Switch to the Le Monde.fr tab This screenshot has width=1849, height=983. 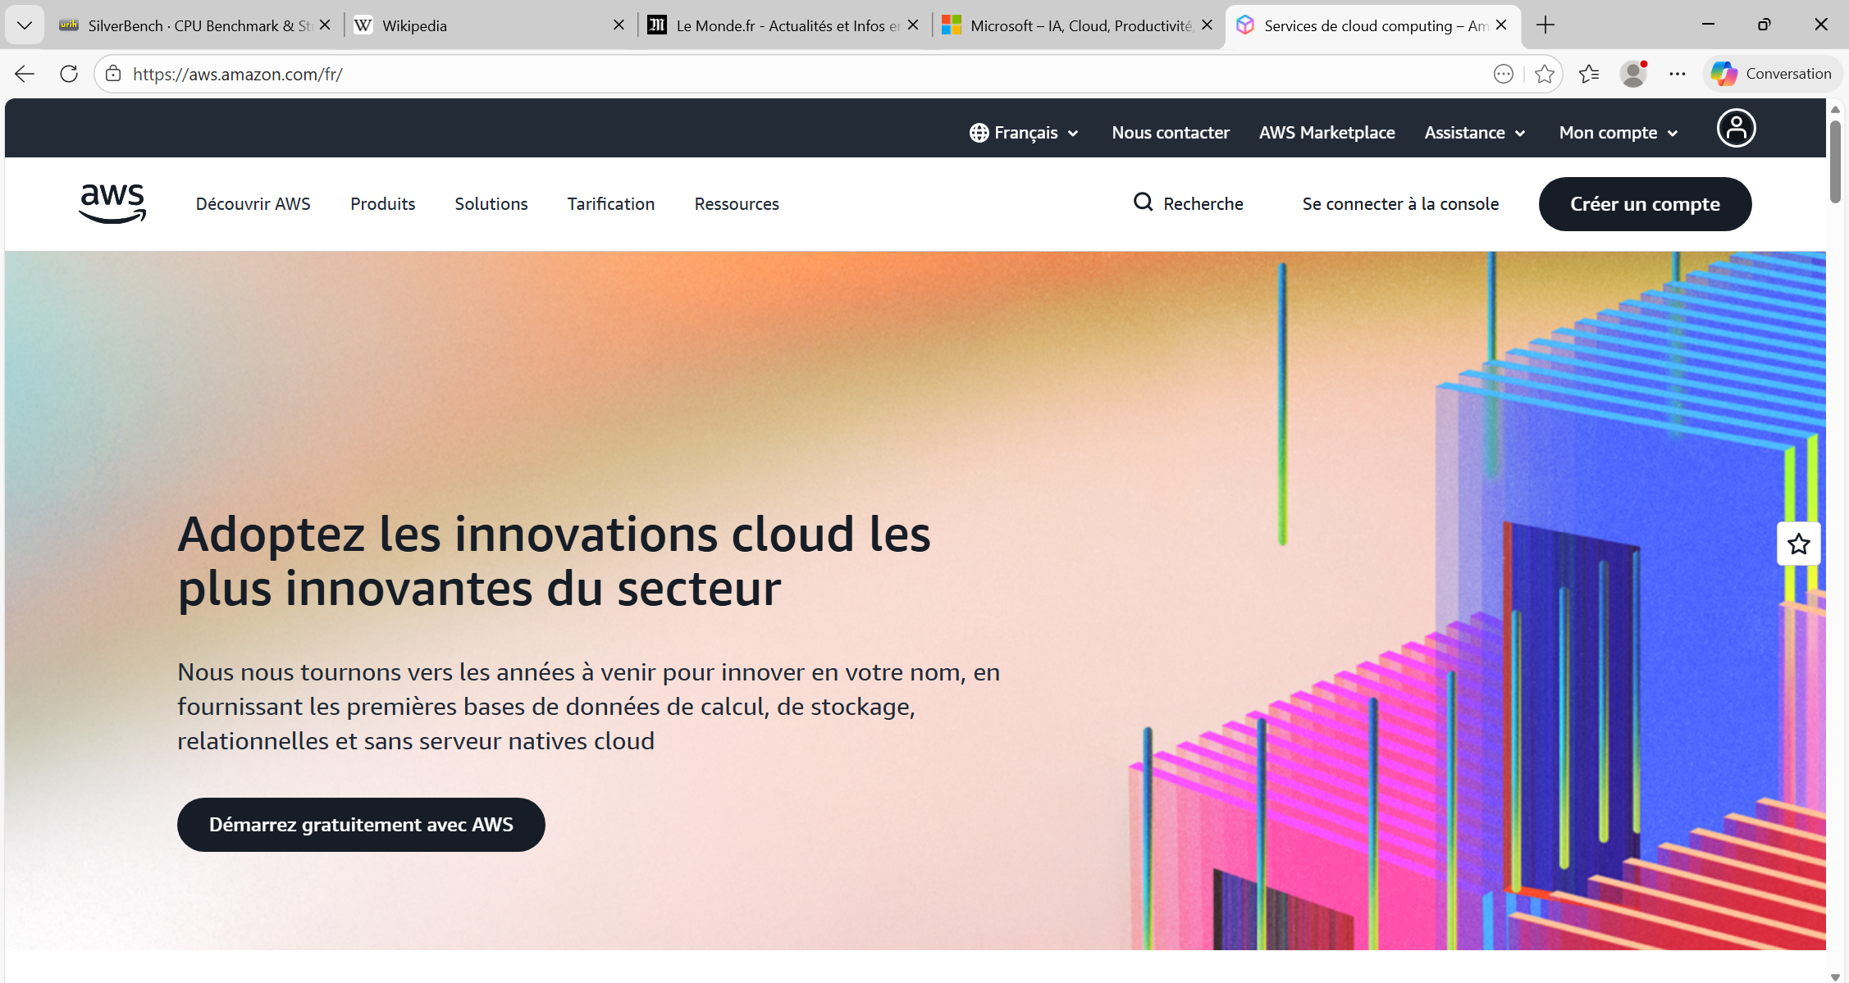(x=783, y=25)
